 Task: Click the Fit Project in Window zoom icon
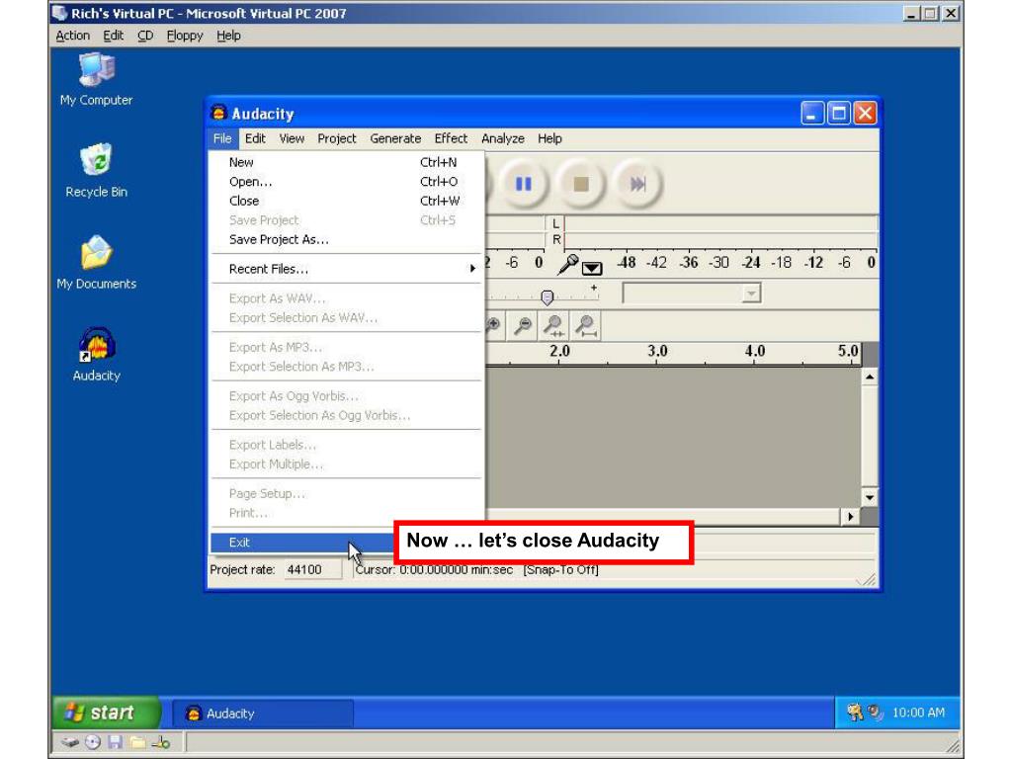(x=586, y=325)
